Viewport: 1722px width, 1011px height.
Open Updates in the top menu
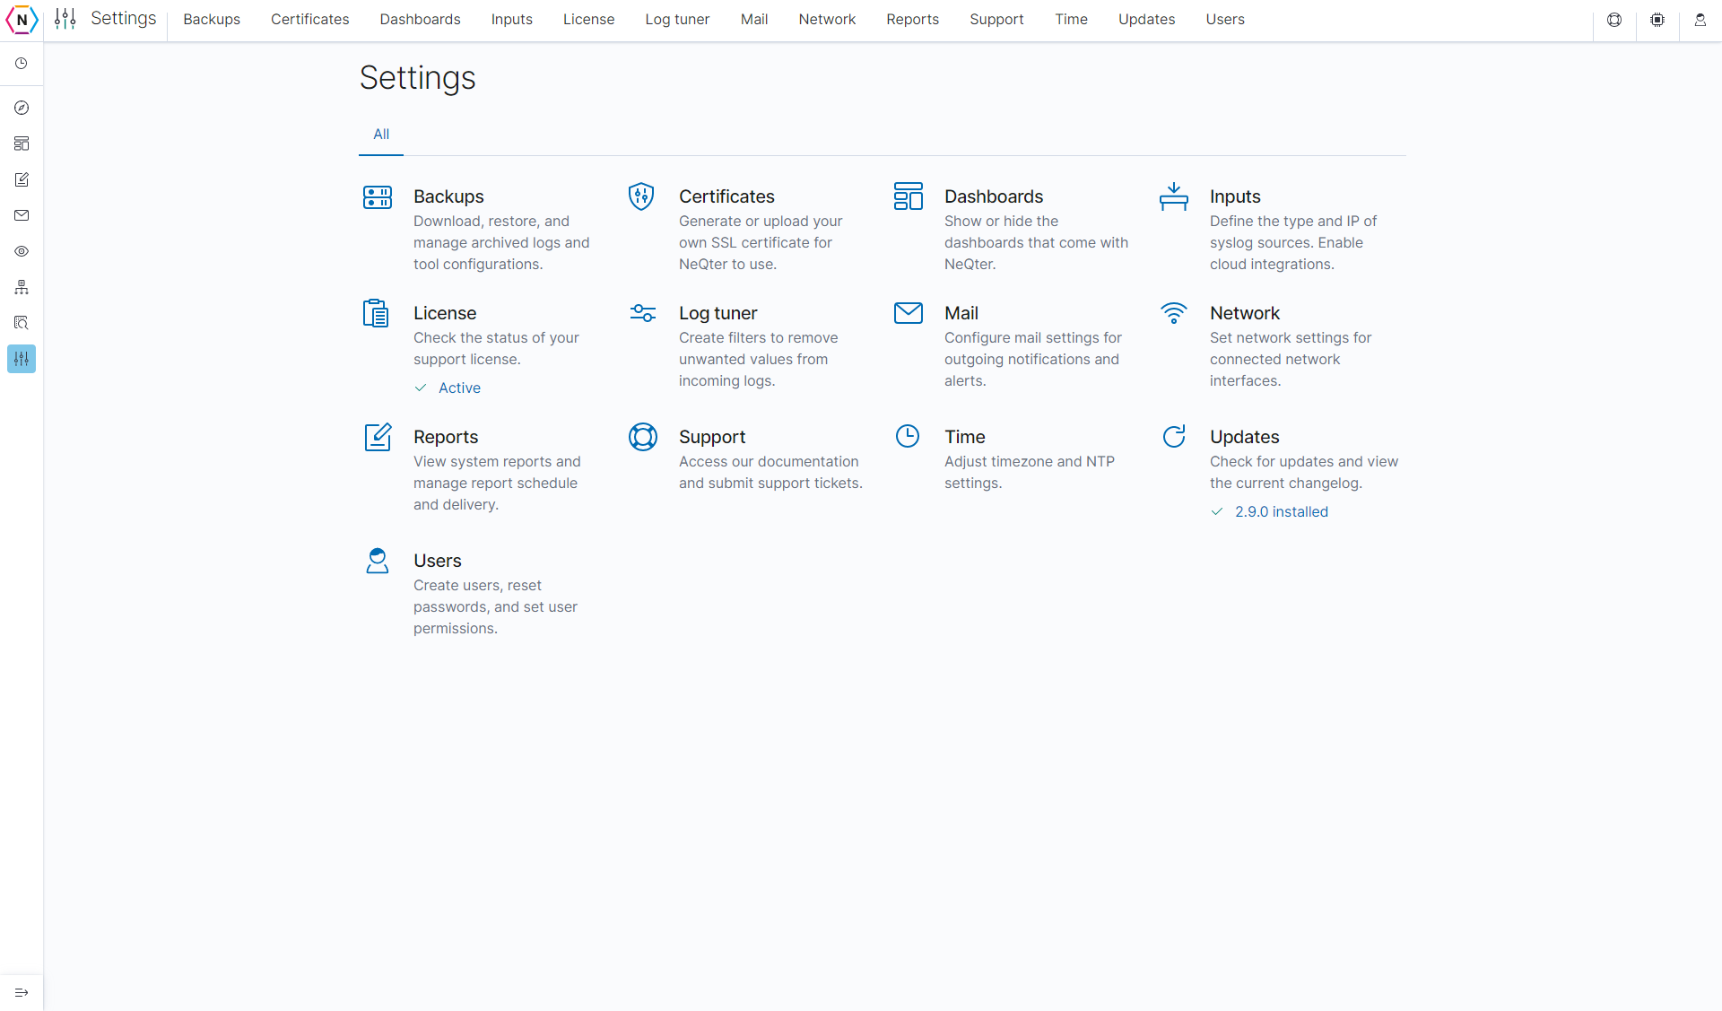coord(1147,20)
